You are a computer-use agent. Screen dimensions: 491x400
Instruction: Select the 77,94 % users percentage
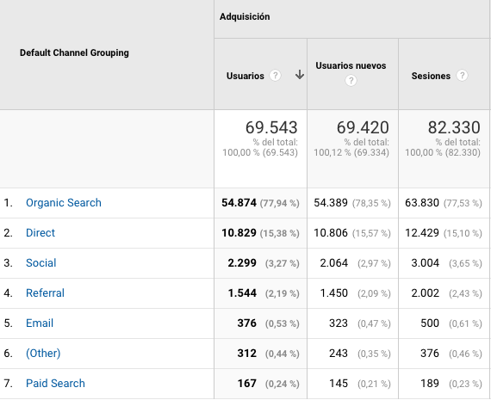280,203
